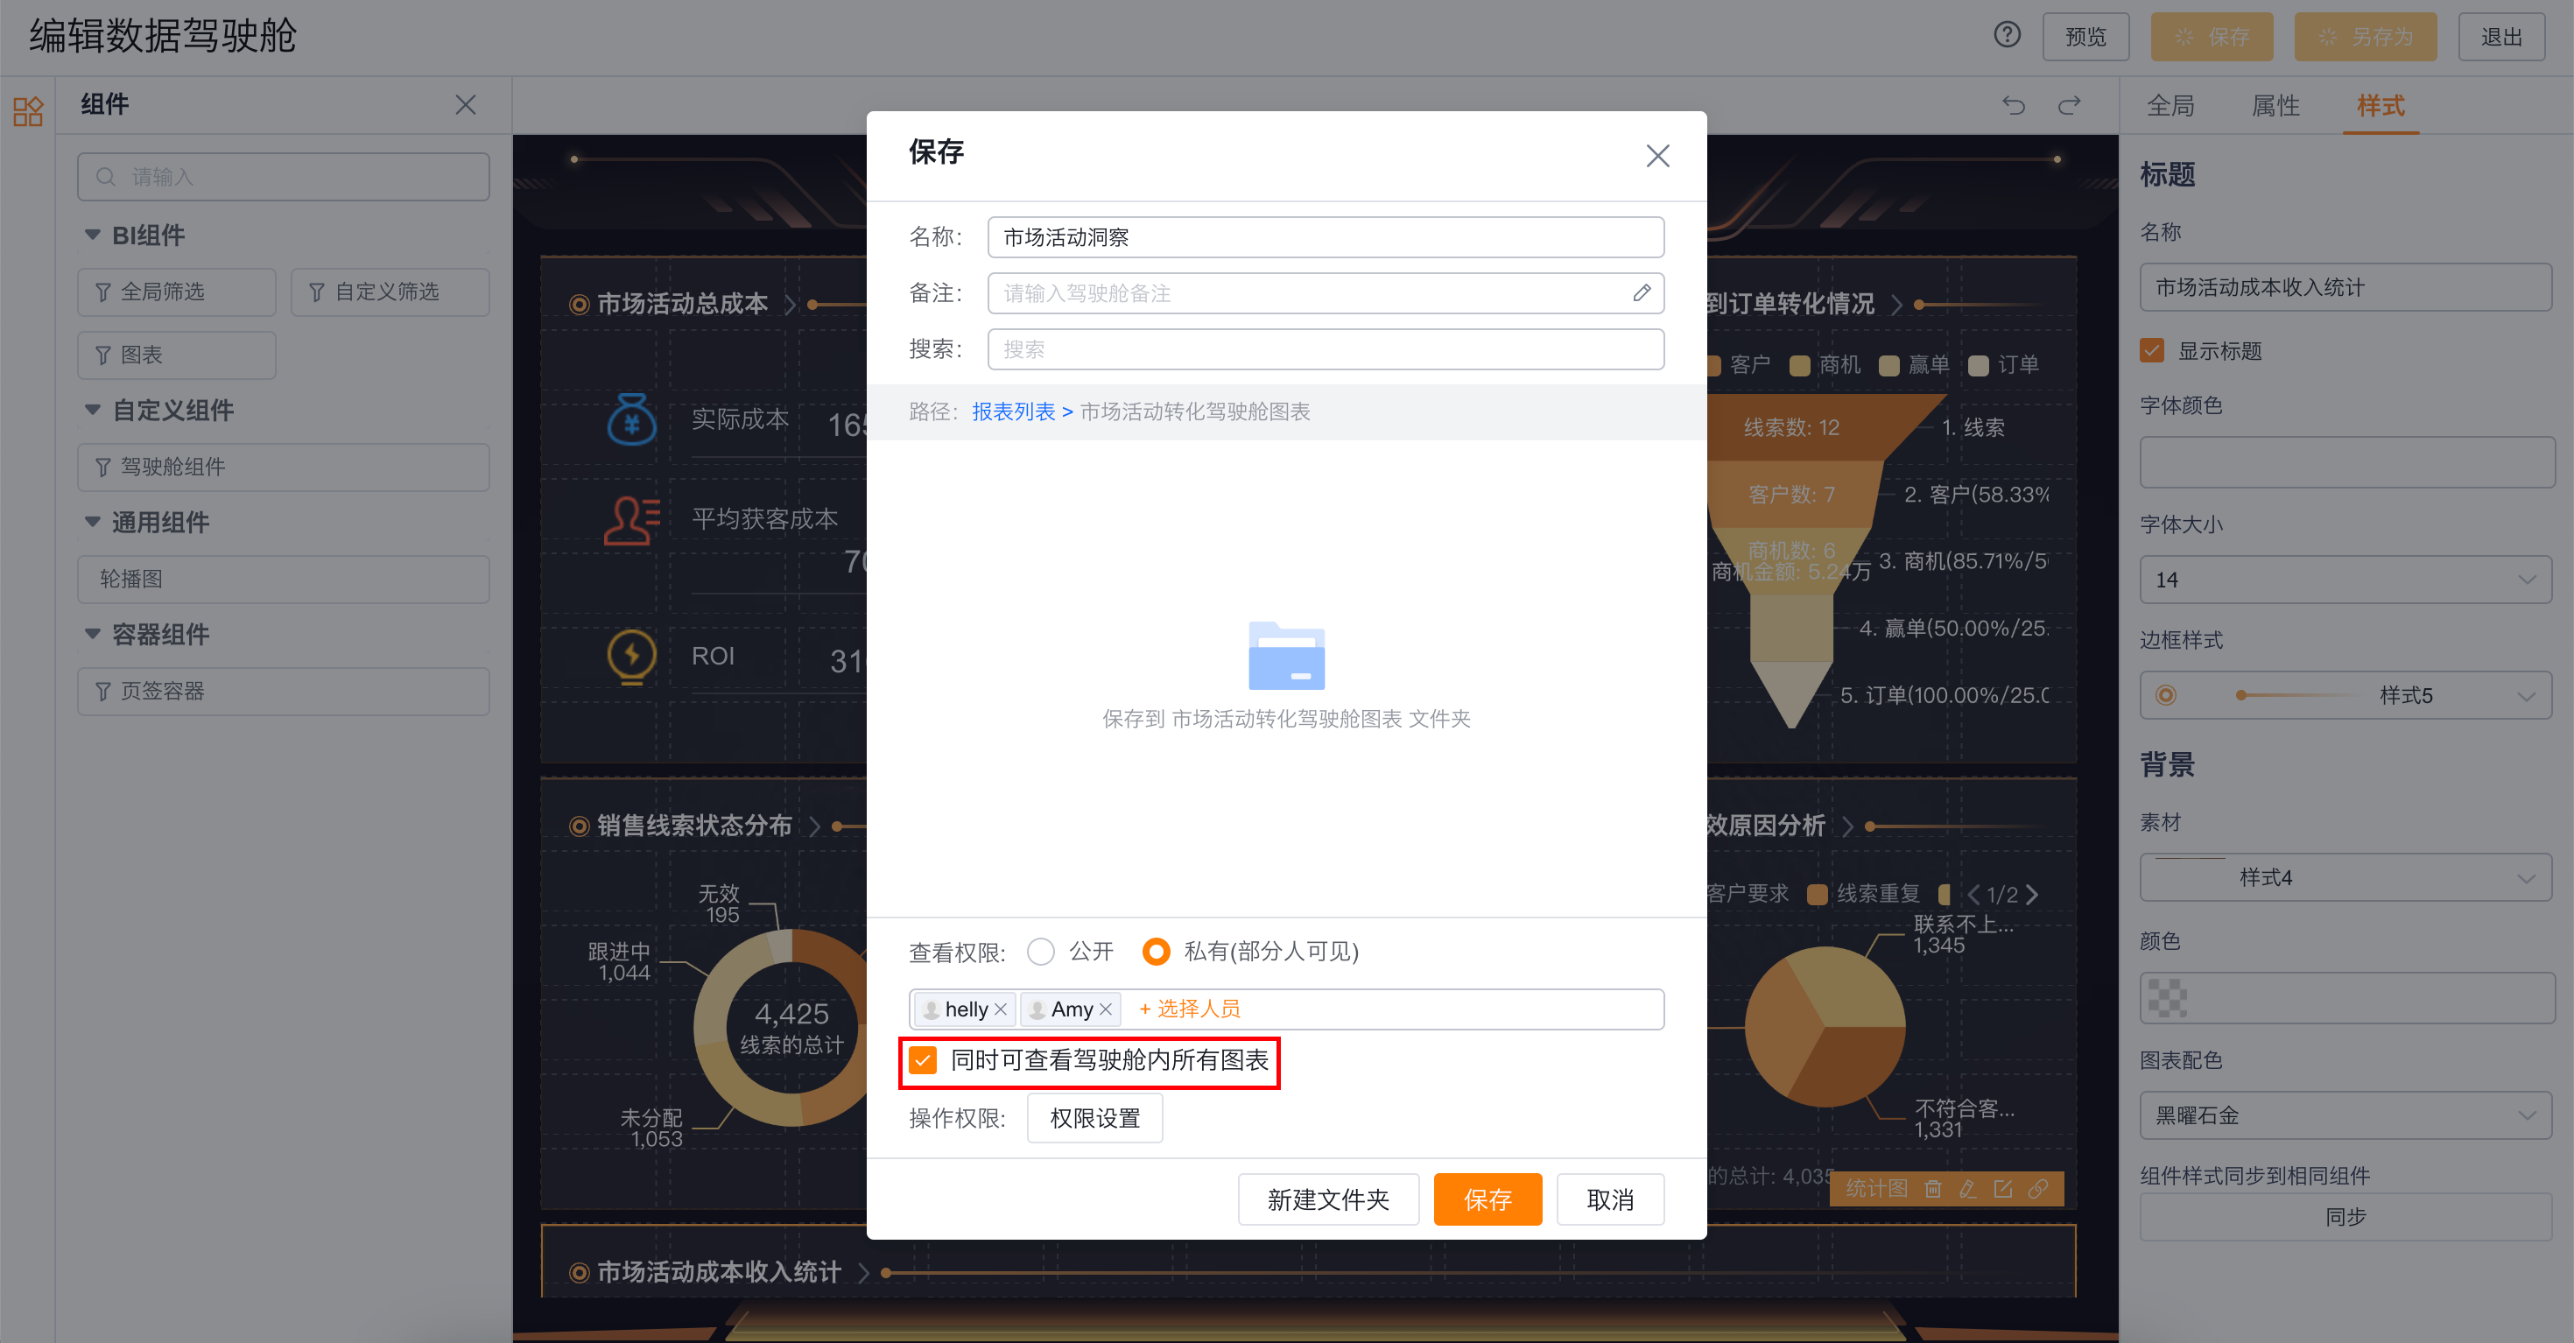
Task: Click arrow next to 市场活动成本收入统计 title
Action: pyautogui.click(x=863, y=1272)
